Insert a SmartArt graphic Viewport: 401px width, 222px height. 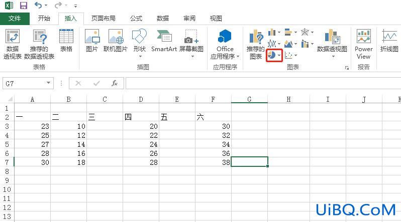coord(164,41)
